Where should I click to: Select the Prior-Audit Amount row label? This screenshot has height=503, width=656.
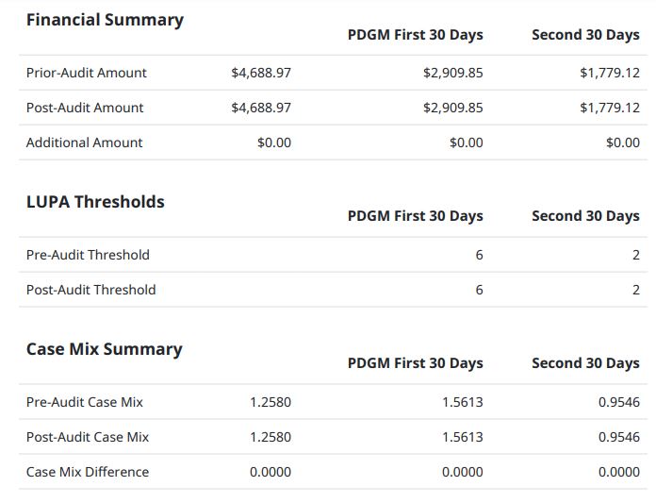coord(87,73)
